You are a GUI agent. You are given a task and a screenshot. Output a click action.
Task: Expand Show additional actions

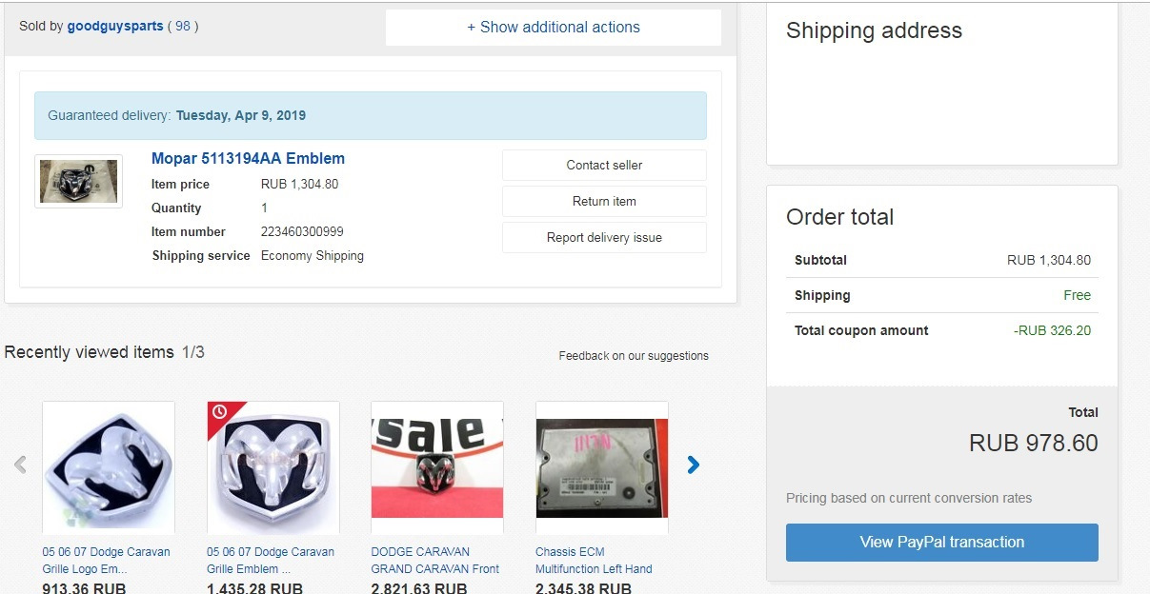tap(553, 28)
